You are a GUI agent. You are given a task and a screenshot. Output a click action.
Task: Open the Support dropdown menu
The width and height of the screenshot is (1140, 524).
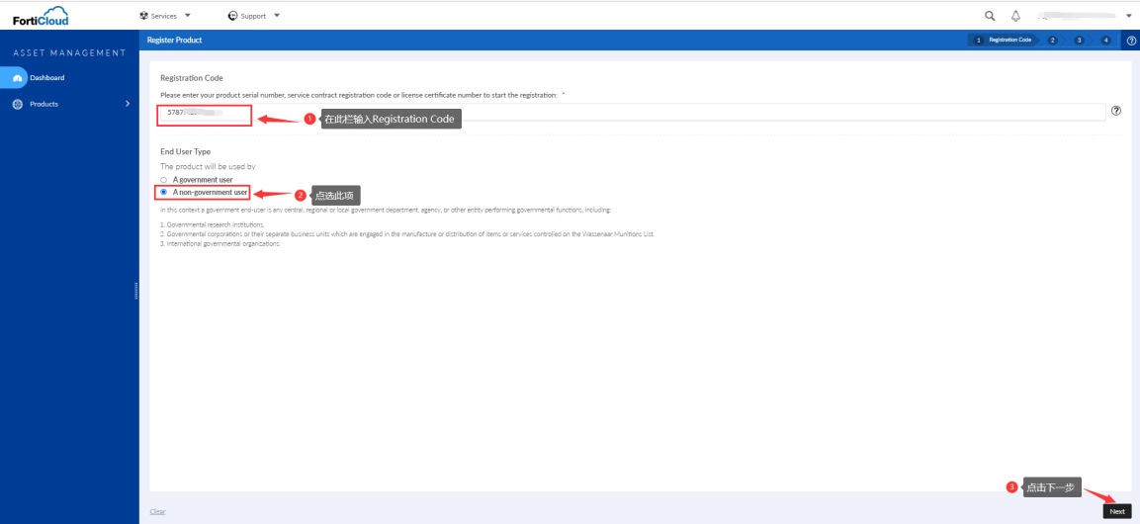[x=254, y=16]
